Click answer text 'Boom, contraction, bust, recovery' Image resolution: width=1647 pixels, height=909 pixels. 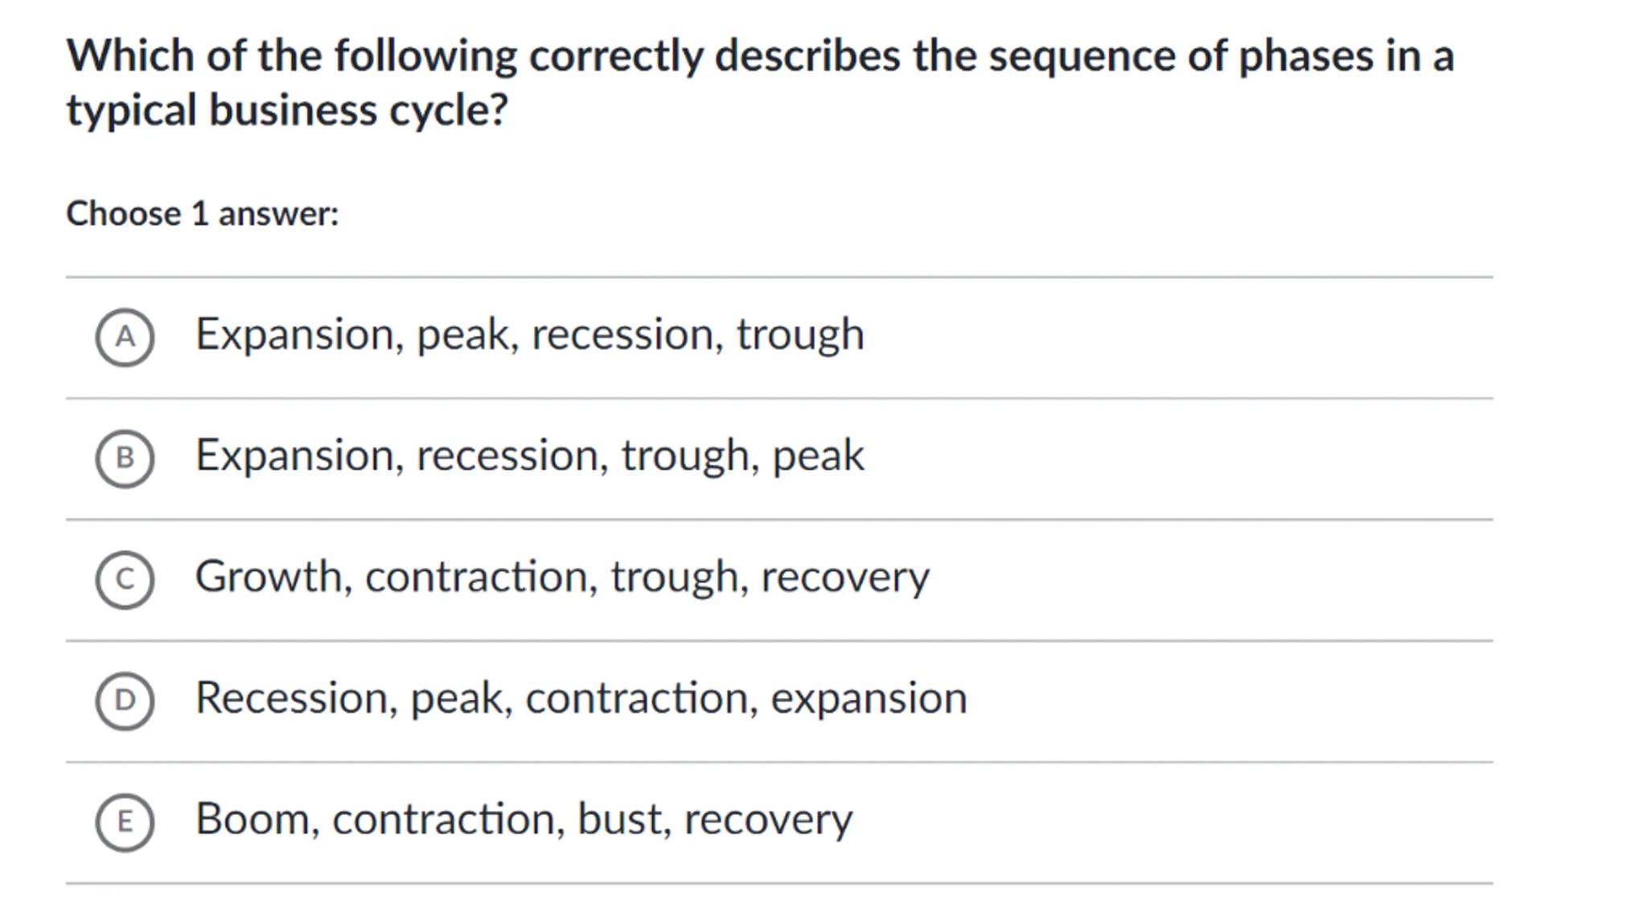[x=524, y=820]
